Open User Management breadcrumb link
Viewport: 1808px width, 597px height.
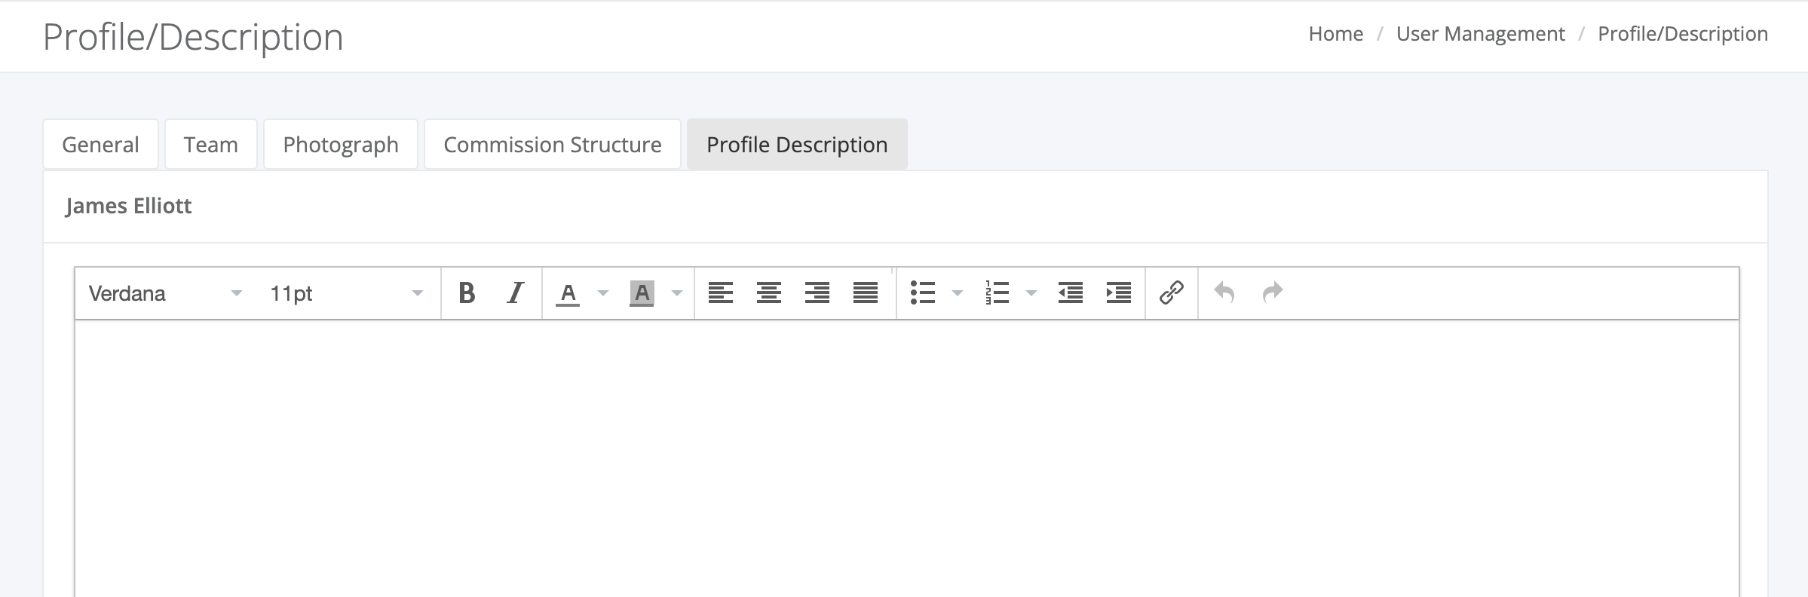tap(1480, 34)
